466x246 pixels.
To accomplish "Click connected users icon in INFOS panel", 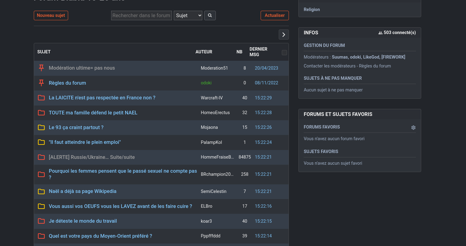I will point(380,33).
